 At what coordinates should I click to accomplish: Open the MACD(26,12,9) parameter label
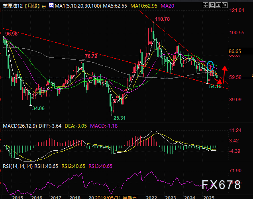point(20,126)
